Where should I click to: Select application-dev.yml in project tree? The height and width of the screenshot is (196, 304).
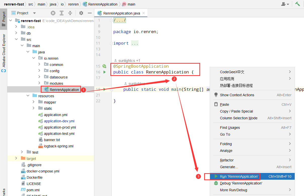[59, 121]
